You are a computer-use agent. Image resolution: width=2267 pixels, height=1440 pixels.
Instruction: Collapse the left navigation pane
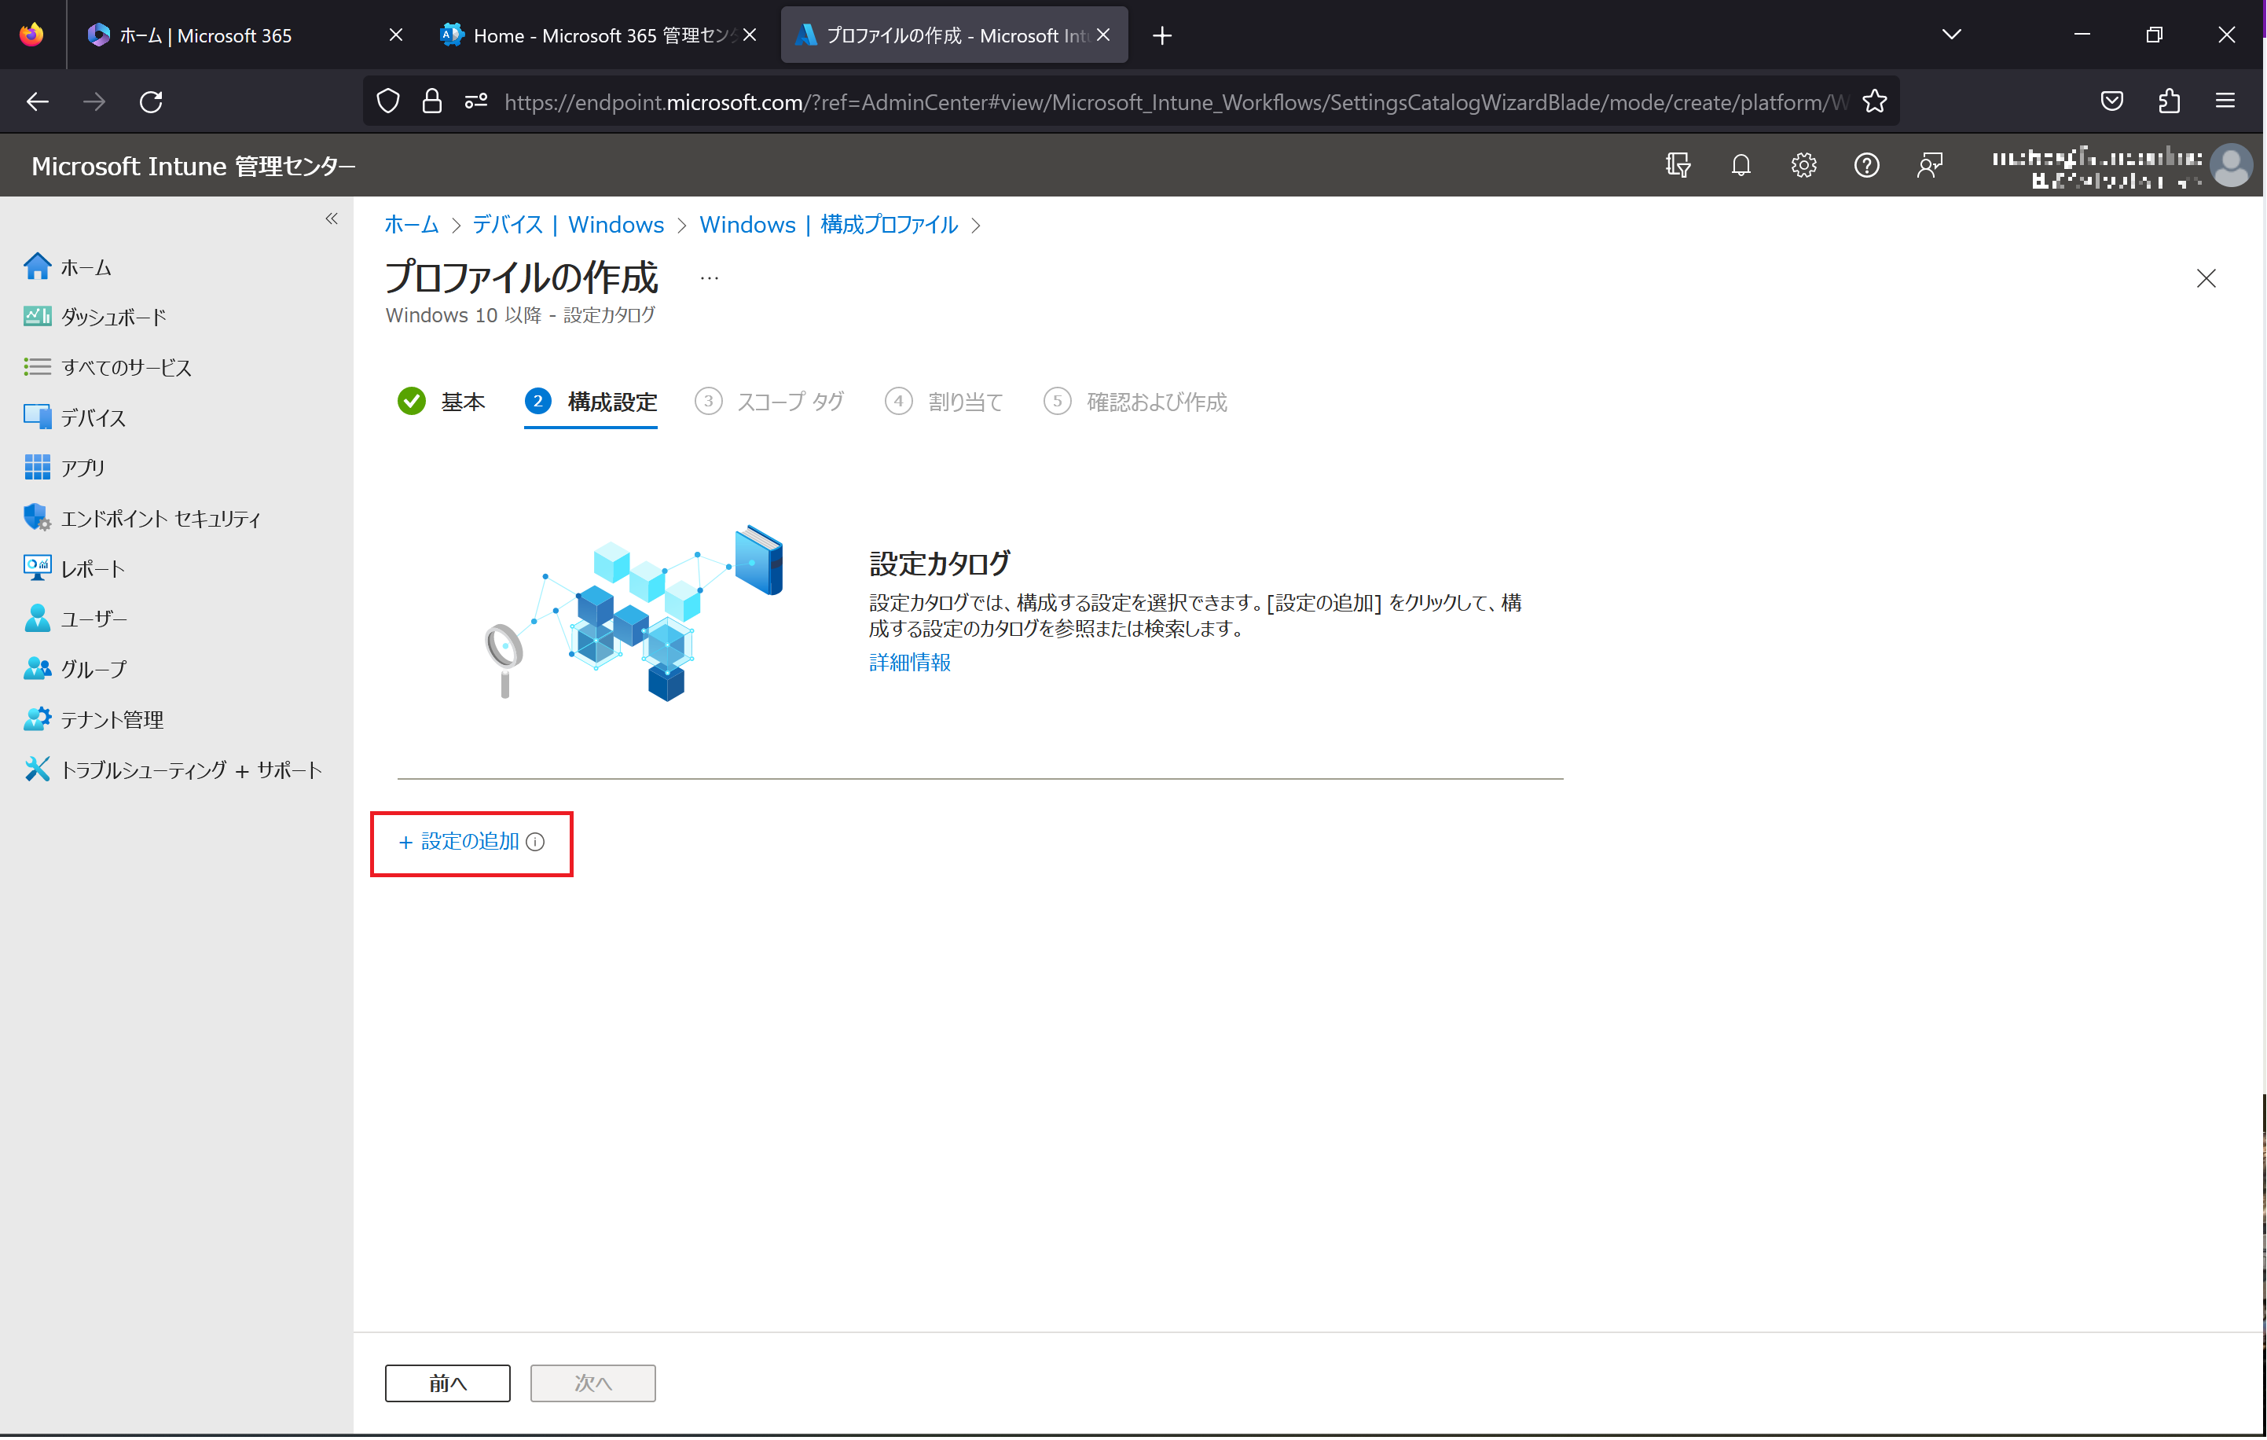pos(332,219)
